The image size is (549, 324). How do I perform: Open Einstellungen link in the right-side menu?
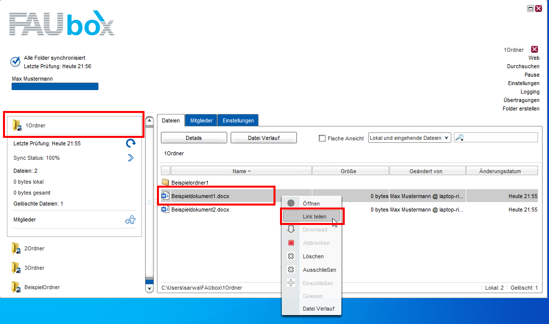click(x=524, y=83)
